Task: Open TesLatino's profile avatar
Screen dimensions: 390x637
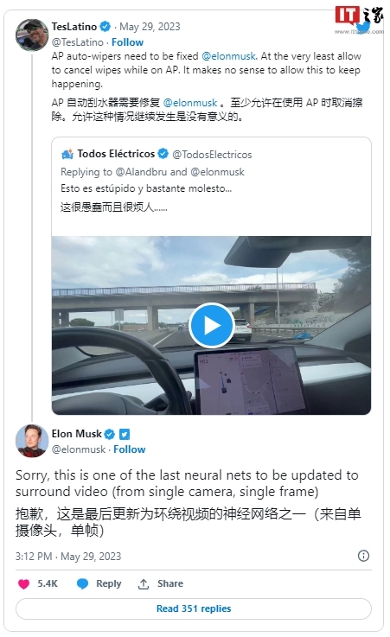Action: [32, 35]
